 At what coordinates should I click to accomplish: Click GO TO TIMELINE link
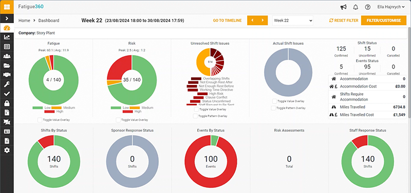[x=227, y=20]
